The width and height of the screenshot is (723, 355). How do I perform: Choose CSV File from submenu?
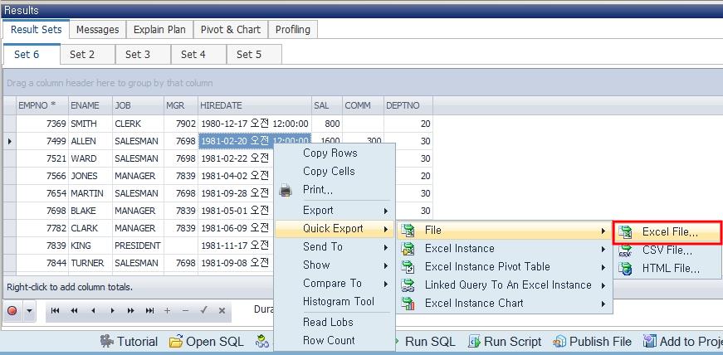[x=667, y=250]
